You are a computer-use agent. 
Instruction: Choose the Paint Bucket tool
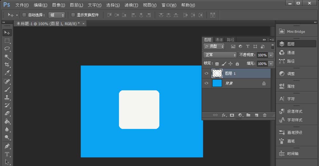coord(7,121)
